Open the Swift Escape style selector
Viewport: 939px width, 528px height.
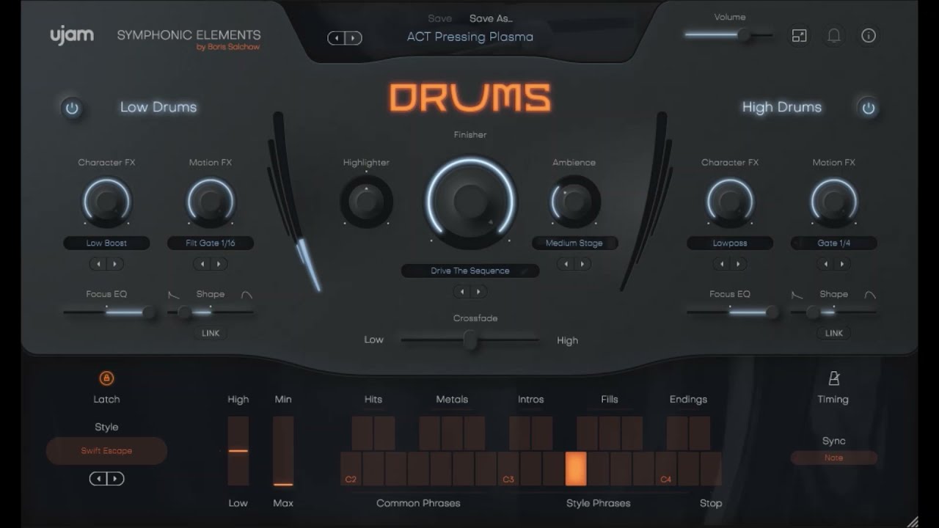point(106,451)
